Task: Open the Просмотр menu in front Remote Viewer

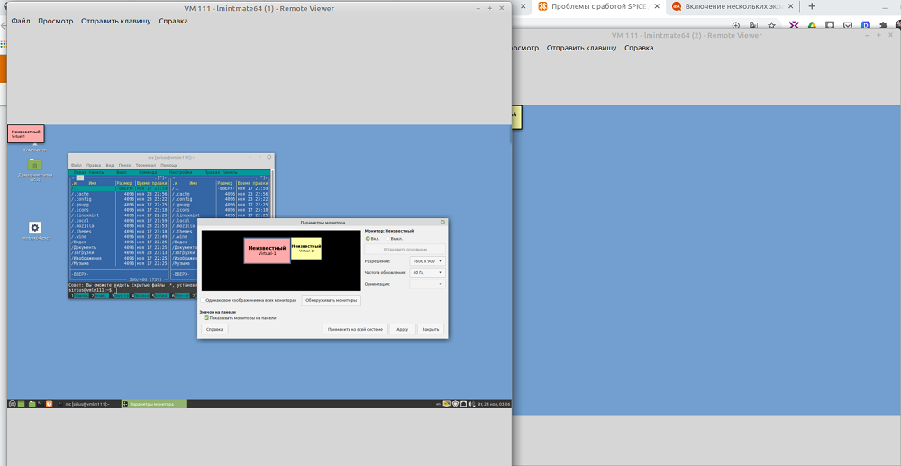Action: 55,21
